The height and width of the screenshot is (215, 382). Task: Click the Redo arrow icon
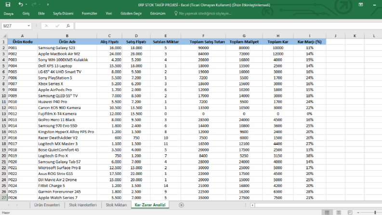pos(34,4)
